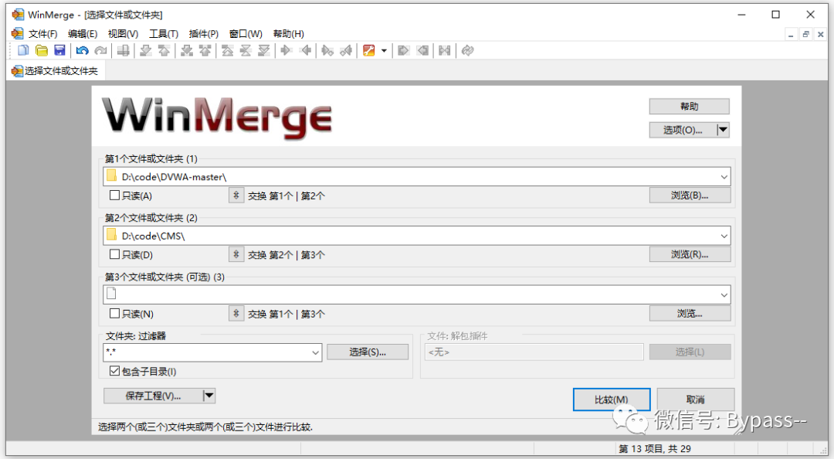Expand the third optional path dropdown
The image size is (834, 459).
coord(724,295)
